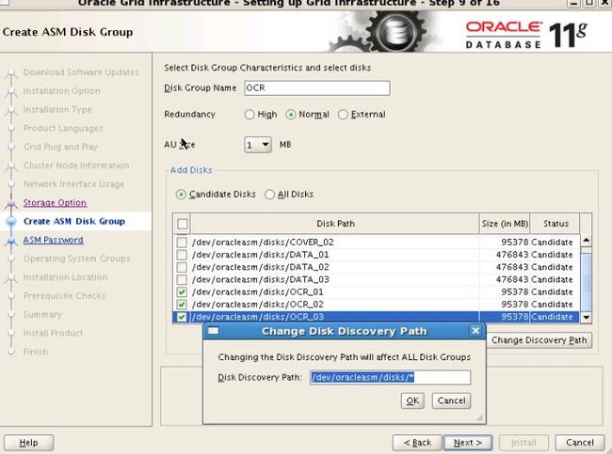Click the Download Software Updates step
This screenshot has width=612, height=454.
click(81, 72)
